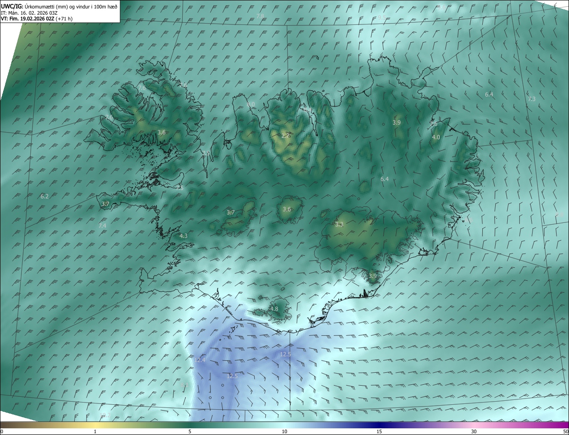Click the 10.2 value label near the colorbar
This screenshot has height=435, width=569.
105,415
